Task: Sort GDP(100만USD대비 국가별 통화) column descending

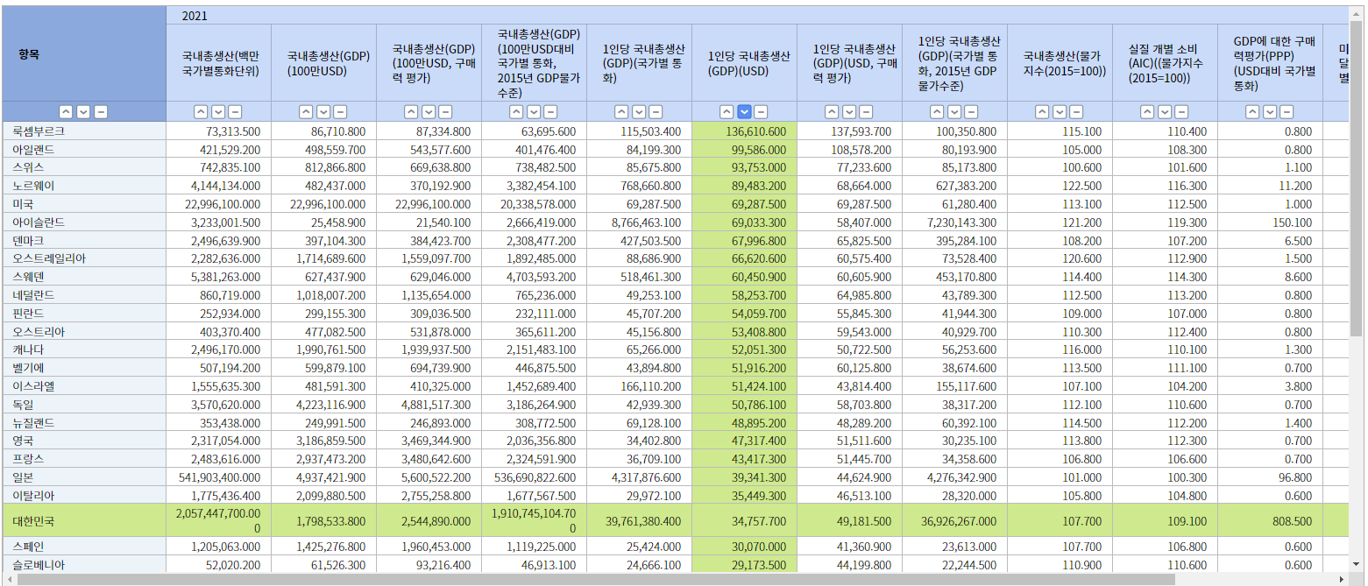Action: click(x=534, y=112)
